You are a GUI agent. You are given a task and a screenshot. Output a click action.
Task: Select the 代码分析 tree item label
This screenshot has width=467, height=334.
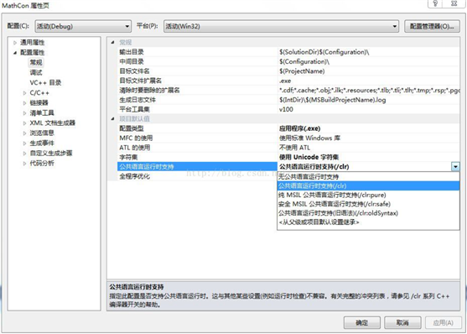[42, 164]
